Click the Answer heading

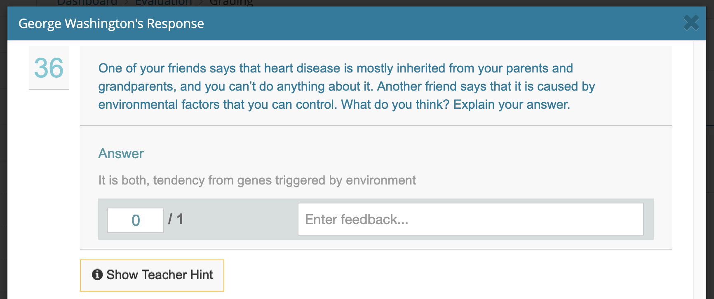[x=121, y=154]
